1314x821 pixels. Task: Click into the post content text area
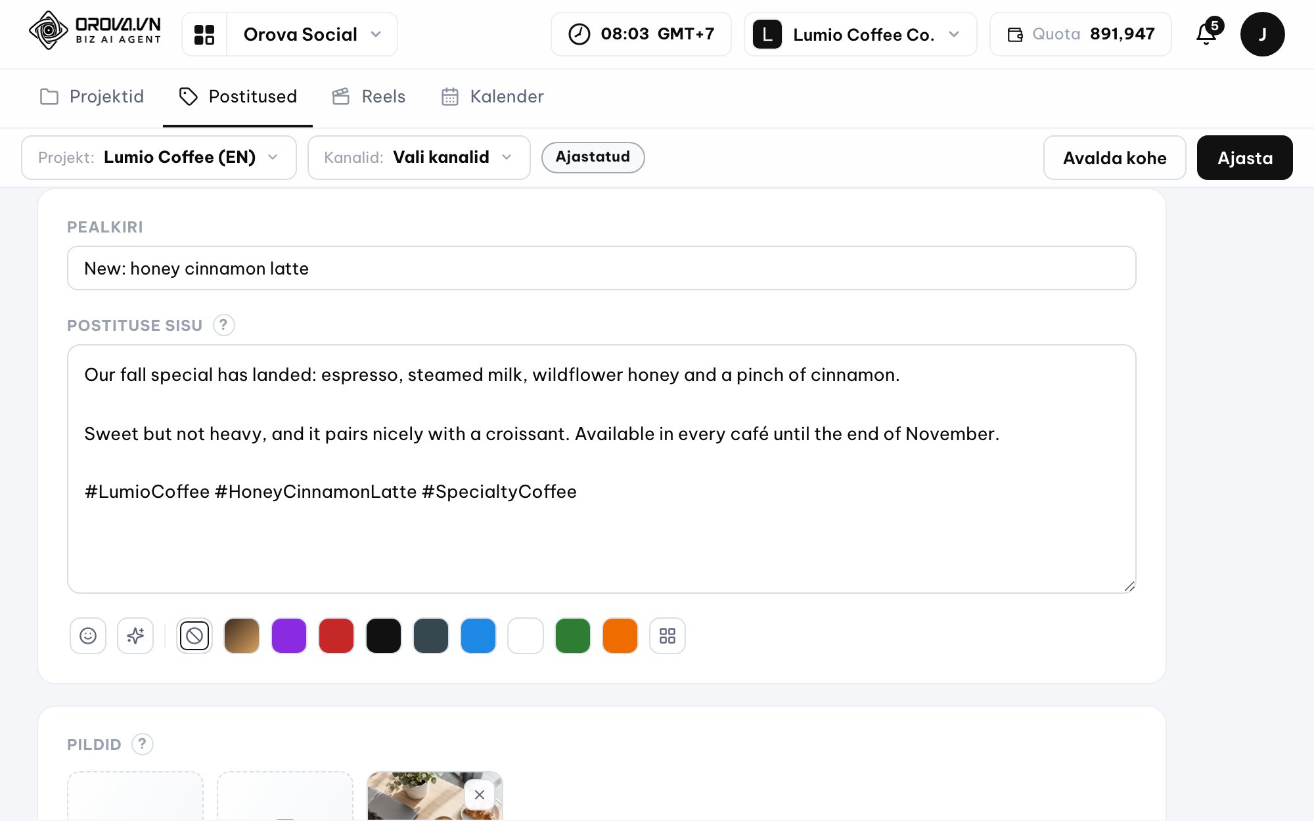pos(602,469)
